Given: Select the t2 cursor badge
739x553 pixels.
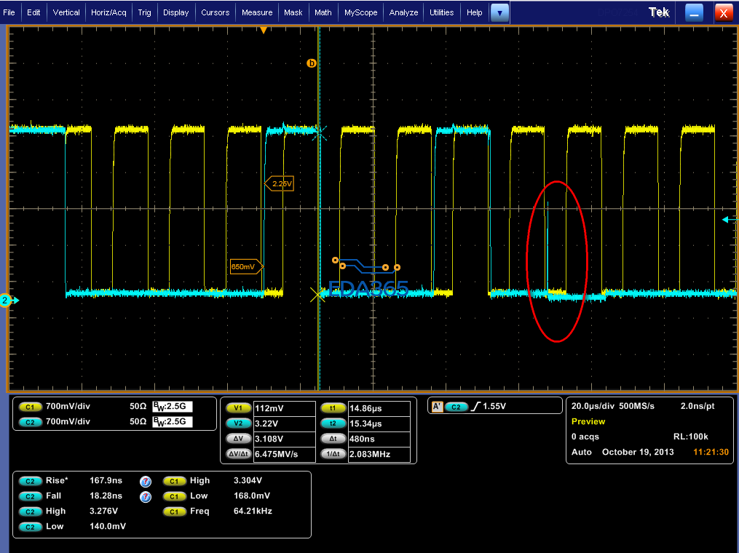Looking at the screenshot, I should click(332, 423).
